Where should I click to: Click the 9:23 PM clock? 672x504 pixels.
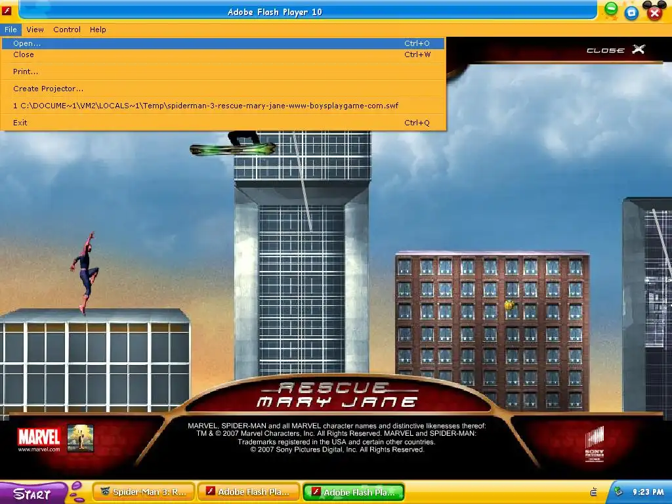coord(648,492)
